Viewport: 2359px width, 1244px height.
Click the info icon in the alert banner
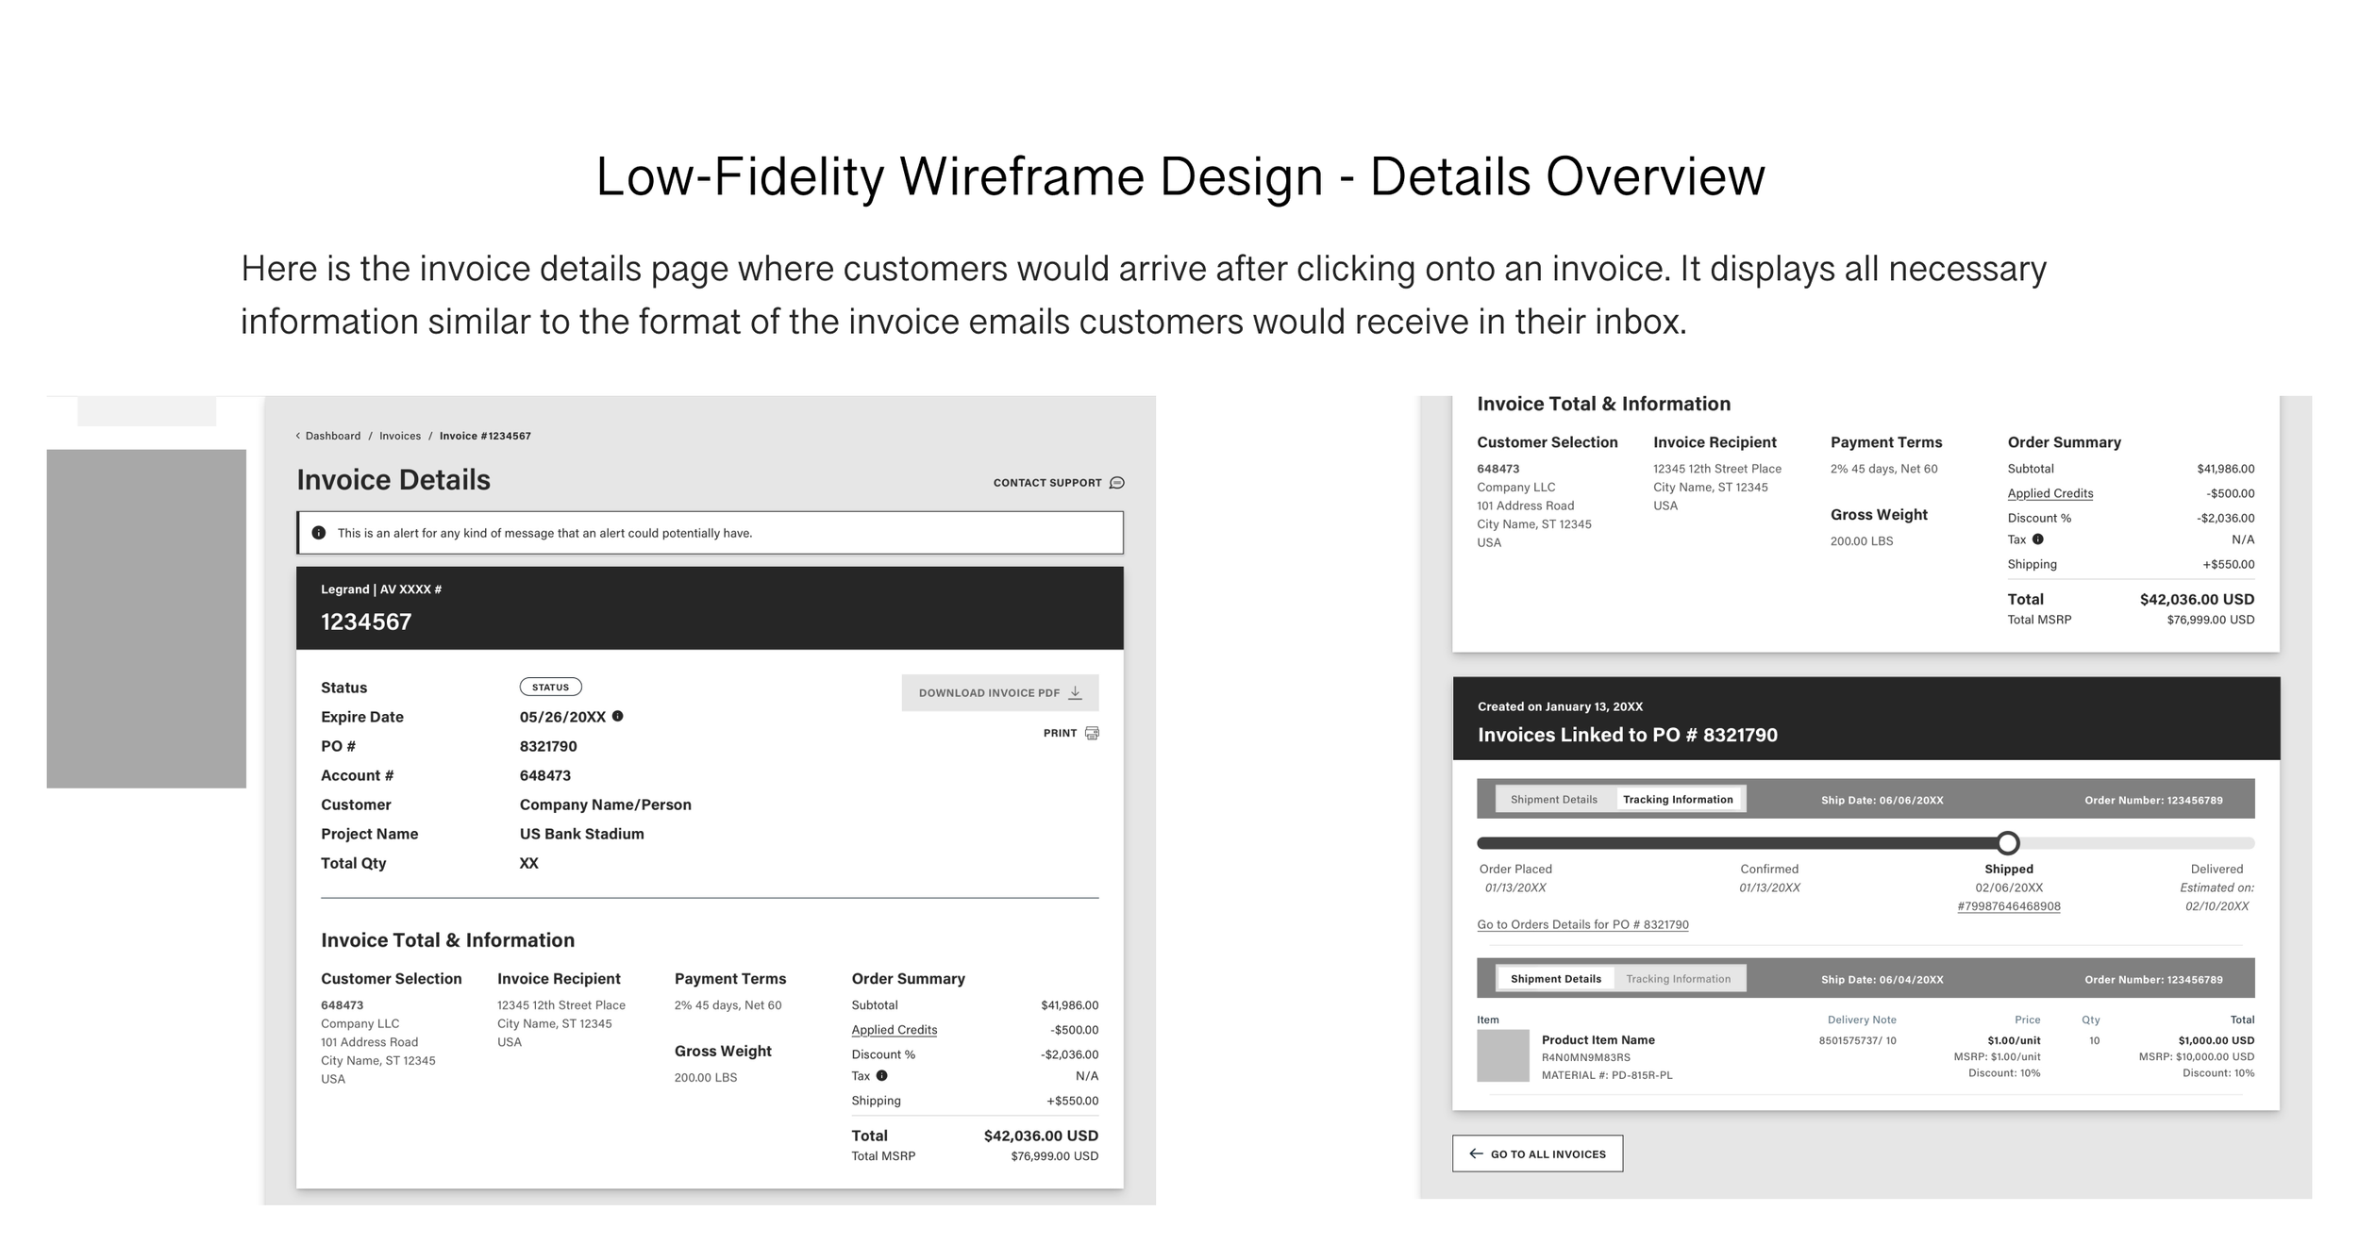click(319, 533)
